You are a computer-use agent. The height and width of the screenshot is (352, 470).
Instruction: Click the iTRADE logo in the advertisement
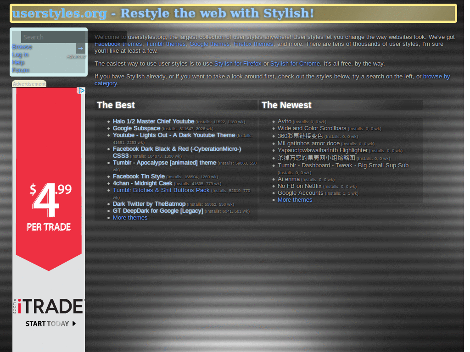(x=49, y=306)
